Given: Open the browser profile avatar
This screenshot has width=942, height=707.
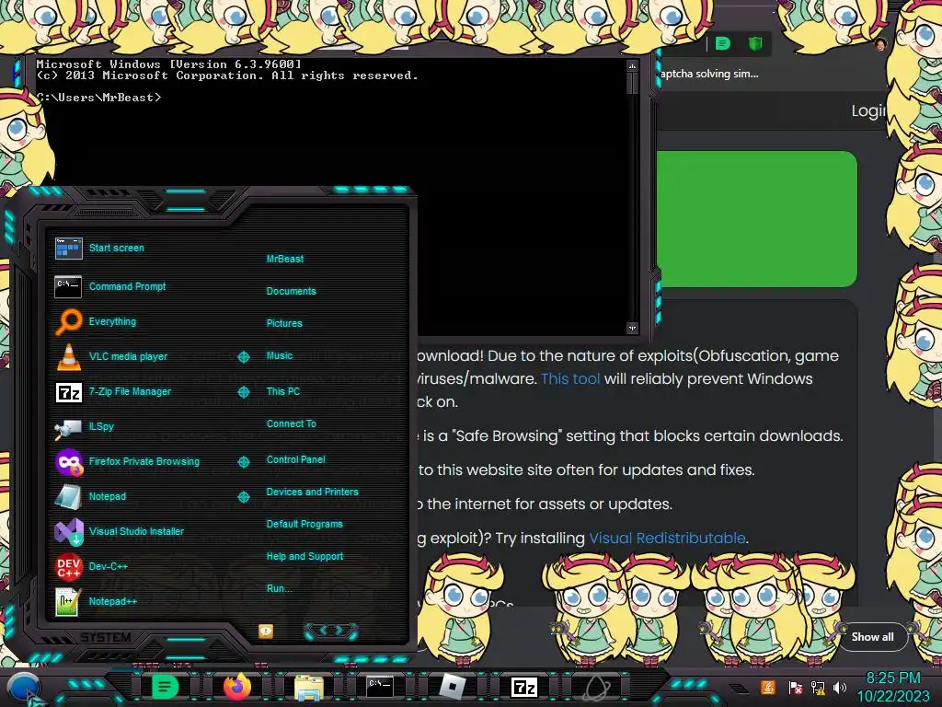Looking at the screenshot, I should point(880,44).
